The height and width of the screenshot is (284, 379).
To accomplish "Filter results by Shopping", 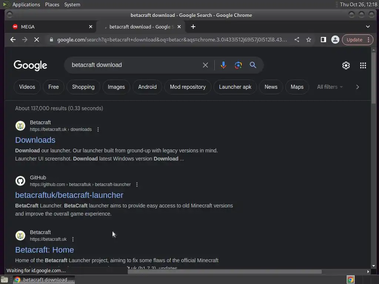I will coord(83,87).
